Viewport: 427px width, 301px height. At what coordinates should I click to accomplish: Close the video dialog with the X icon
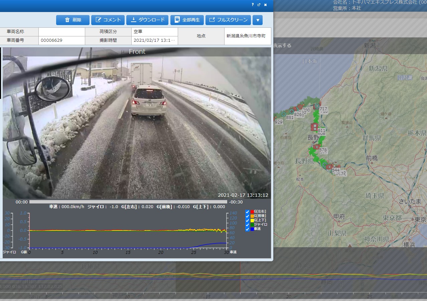click(x=265, y=5)
